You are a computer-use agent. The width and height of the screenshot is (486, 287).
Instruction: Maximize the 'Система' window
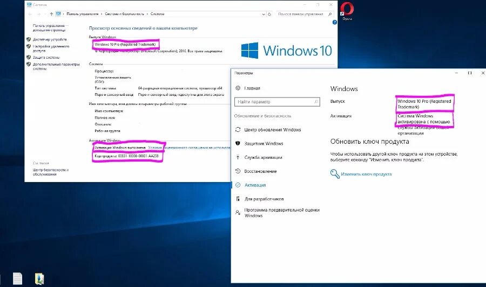[x=318, y=5]
